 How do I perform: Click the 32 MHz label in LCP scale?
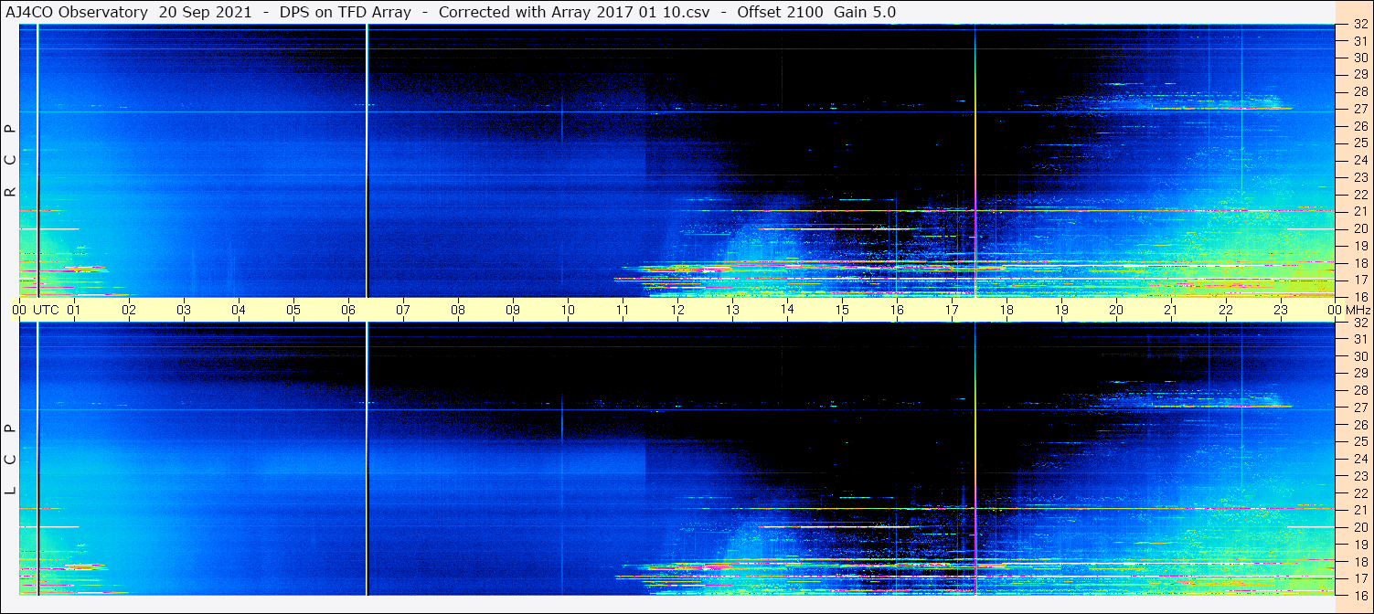[x=1359, y=323]
